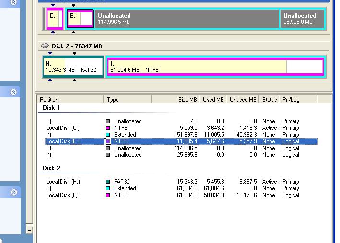
Task: Click the 1,416.3 unused value for C:
Action: click(248, 128)
